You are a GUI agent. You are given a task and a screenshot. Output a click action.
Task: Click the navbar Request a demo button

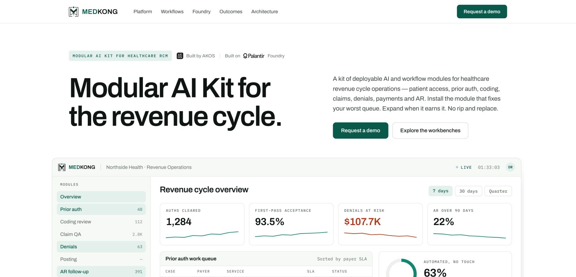pos(482,12)
